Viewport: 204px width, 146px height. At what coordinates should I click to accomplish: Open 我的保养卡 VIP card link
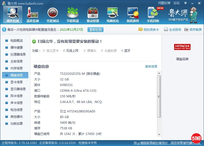pyautogui.click(x=149, y=30)
